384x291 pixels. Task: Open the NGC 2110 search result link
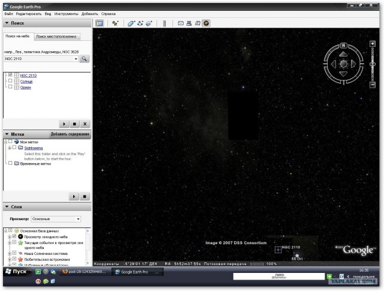point(28,76)
